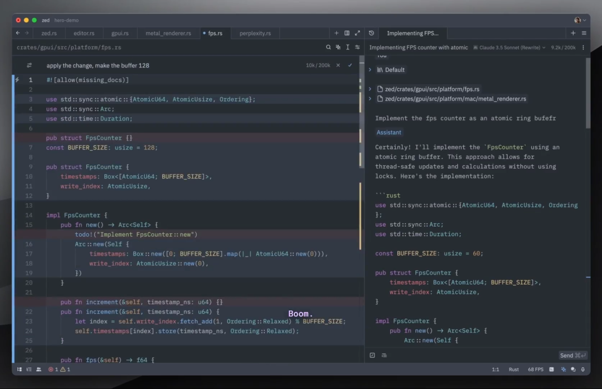Switch to the editor.rs tab
The image size is (602, 389).
point(84,33)
